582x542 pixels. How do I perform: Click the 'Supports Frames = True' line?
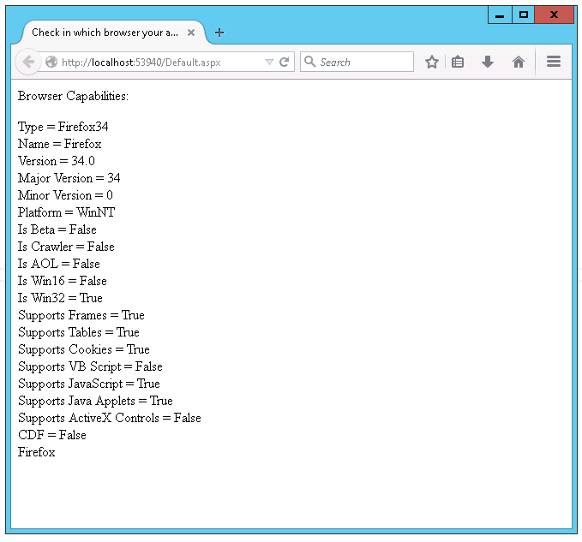[81, 315]
